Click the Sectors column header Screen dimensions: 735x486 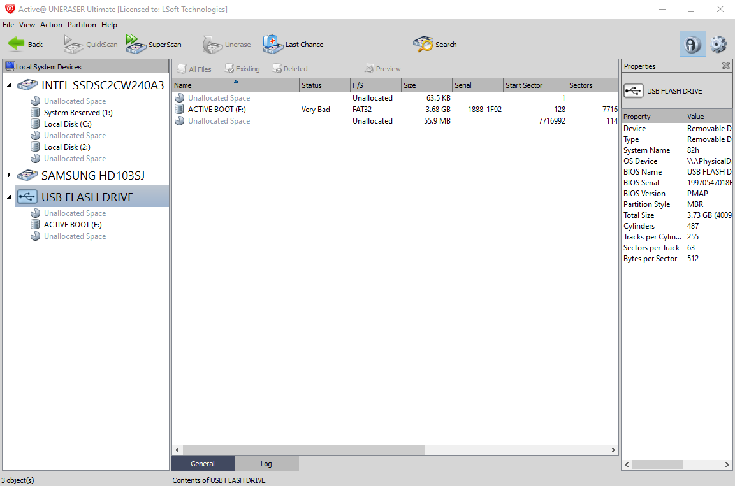592,85
